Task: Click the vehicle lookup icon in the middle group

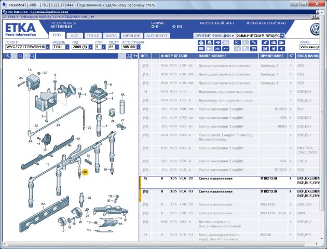Action: (x=237, y=43)
